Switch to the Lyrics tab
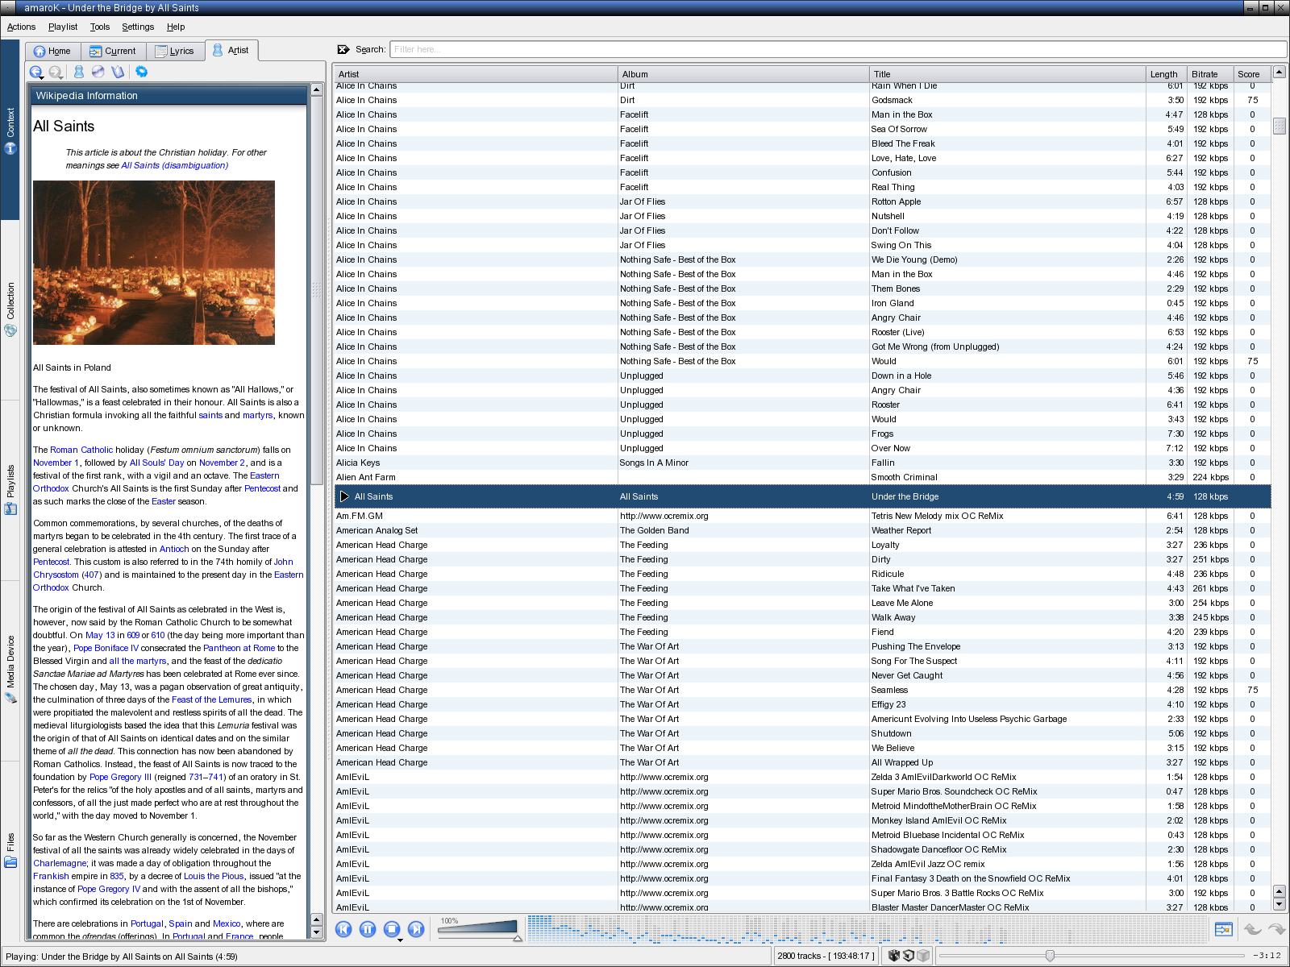The height and width of the screenshot is (967, 1290). click(x=175, y=51)
